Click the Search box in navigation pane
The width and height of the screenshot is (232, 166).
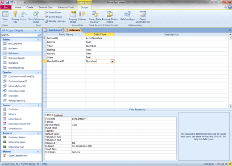(20, 35)
